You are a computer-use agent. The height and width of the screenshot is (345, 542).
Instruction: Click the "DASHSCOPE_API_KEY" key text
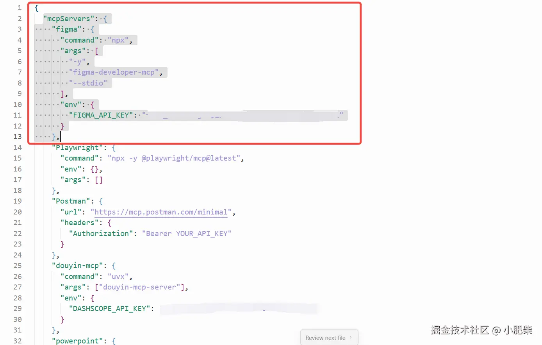(109, 309)
